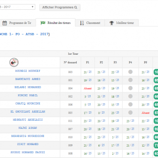This screenshot has width=158, height=158.
Task: Click the P1 column header
Action: (88, 62)
